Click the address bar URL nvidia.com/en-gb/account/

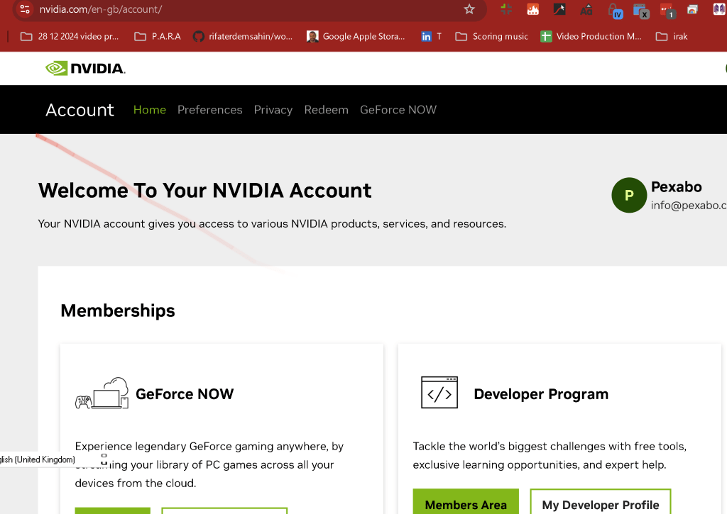(x=101, y=9)
